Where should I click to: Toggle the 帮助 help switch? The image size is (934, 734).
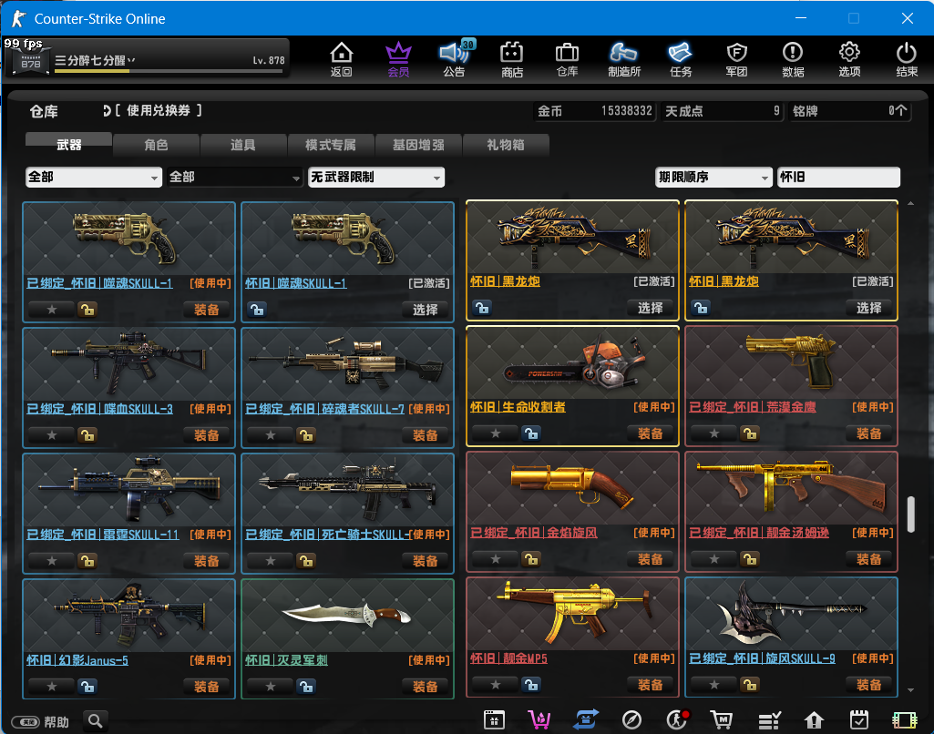[x=26, y=722]
